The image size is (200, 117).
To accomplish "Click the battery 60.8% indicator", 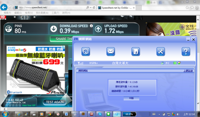I will point(129,114).
